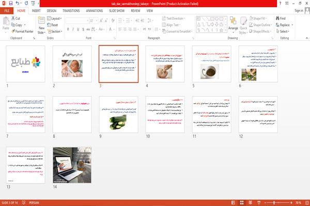Click the Reset slide button
The width and height of the screenshot is (310, 206).
coord(53,25)
